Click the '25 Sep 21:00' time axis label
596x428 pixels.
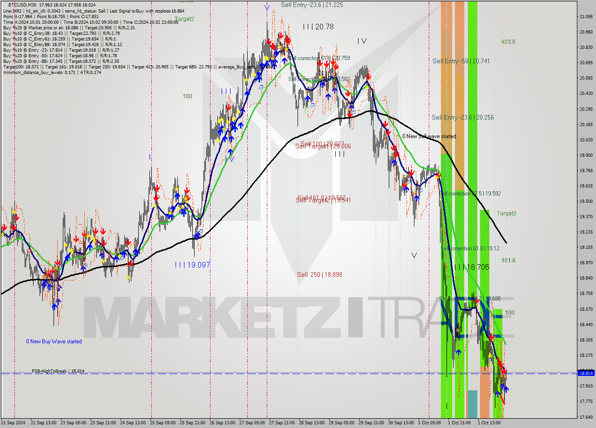click(193, 423)
